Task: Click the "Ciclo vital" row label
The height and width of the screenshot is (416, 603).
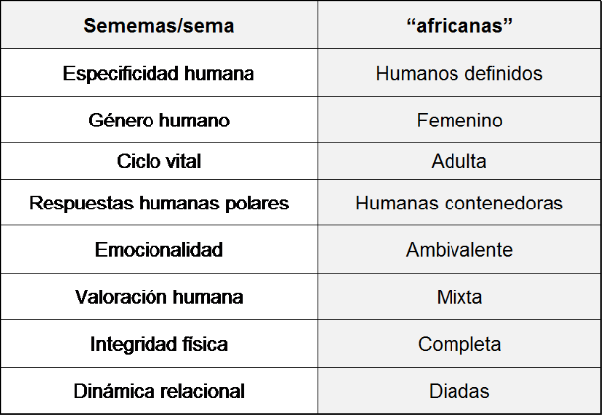Action: coord(158,161)
